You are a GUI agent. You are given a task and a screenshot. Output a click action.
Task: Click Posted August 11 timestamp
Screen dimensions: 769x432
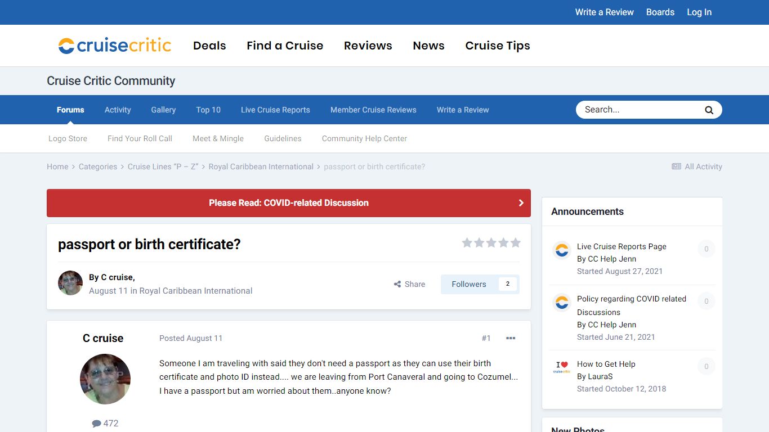click(x=191, y=338)
